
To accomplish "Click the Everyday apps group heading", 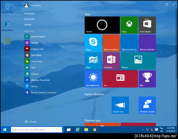I will coord(93,120).
